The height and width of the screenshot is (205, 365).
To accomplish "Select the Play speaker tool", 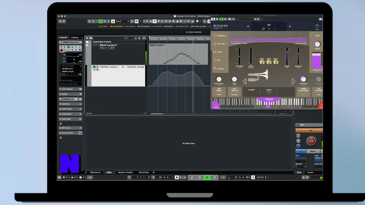I will point(189,21).
